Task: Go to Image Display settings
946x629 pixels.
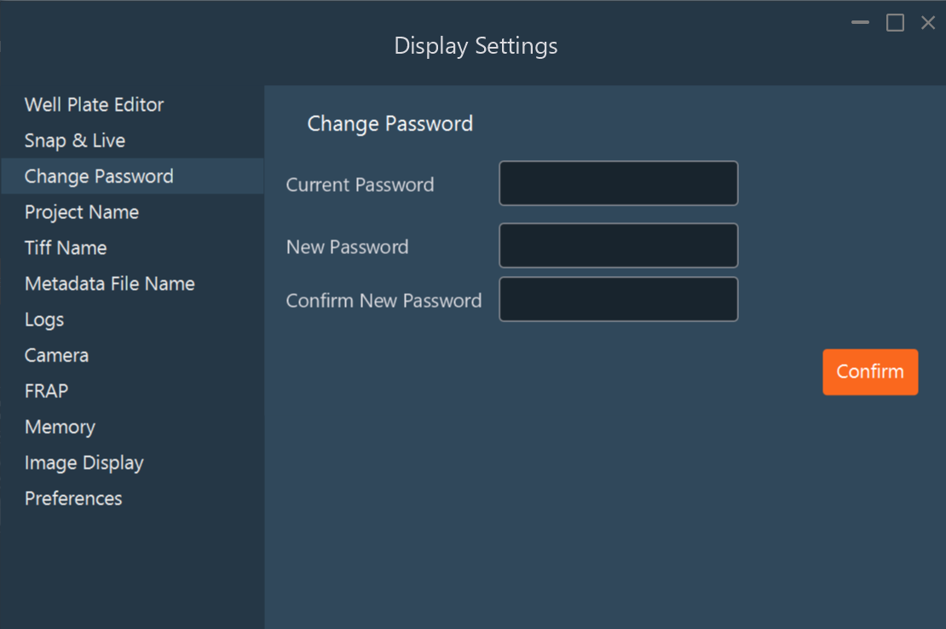Action: click(84, 462)
